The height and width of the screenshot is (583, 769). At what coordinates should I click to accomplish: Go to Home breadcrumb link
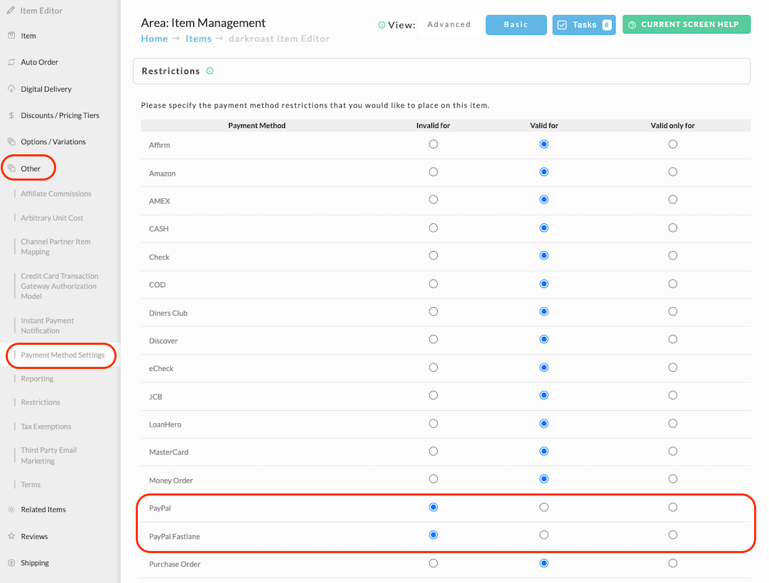pos(154,39)
